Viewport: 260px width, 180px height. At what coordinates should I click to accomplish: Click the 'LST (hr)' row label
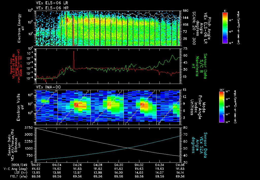click(x=20, y=173)
